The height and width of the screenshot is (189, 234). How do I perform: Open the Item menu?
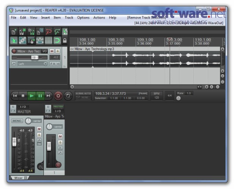[57, 17]
